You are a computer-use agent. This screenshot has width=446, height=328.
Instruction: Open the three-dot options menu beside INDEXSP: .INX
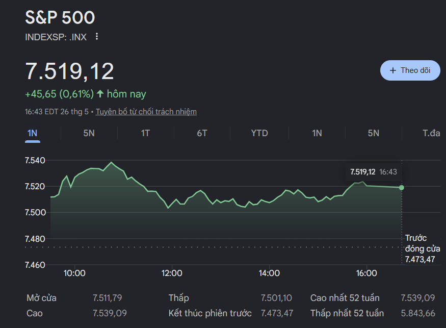[97, 36]
